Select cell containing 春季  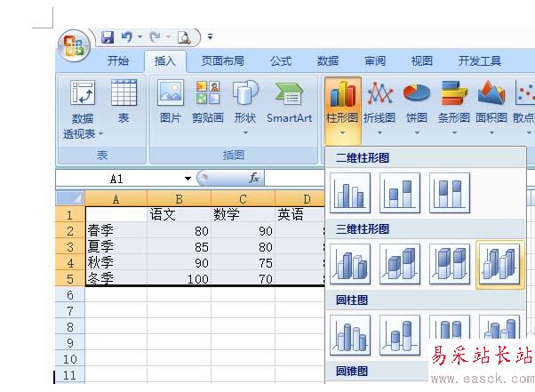click(116, 230)
